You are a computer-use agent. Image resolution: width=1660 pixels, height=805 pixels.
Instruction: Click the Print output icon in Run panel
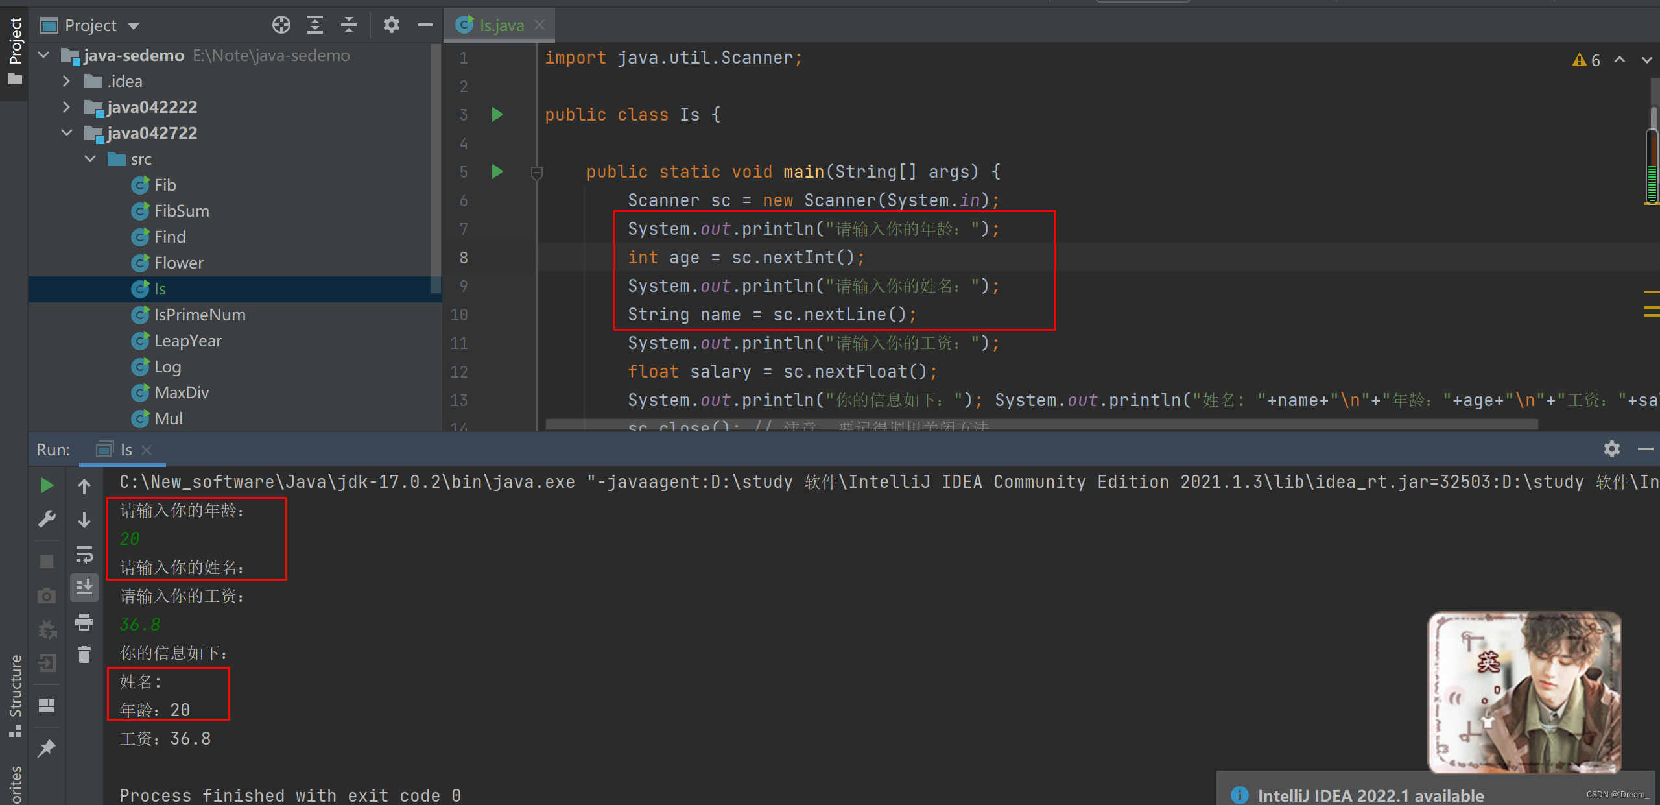pos(84,623)
